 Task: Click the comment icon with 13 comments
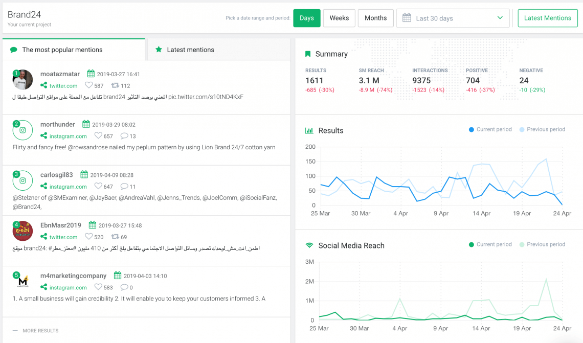[125, 136]
